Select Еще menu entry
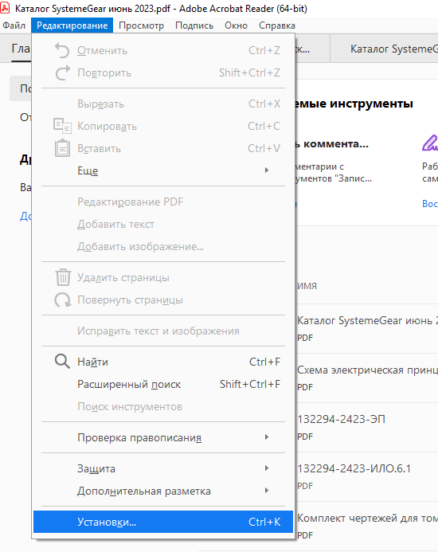 (x=163, y=170)
